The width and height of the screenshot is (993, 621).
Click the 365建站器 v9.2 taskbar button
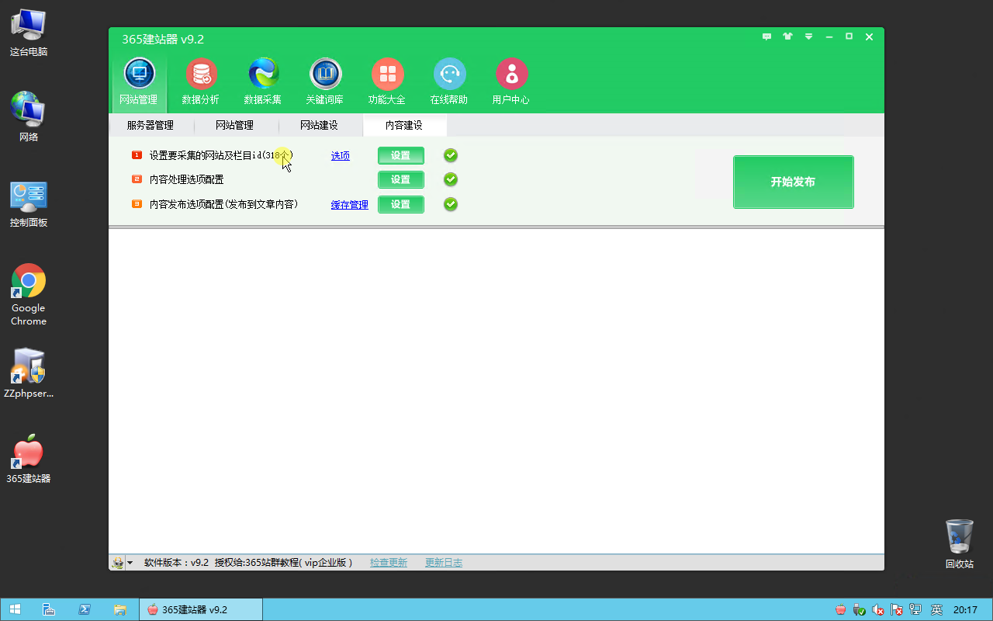click(x=201, y=609)
